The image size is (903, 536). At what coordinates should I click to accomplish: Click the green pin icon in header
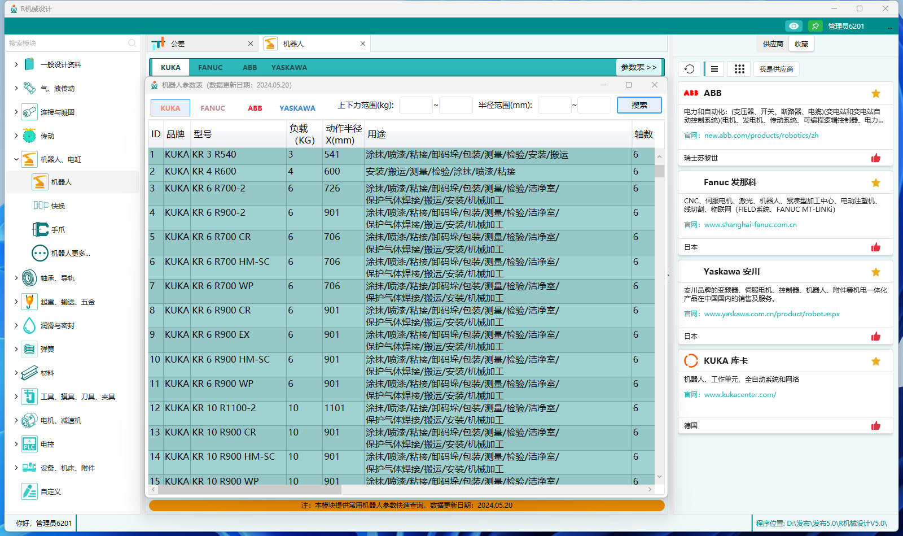tap(815, 26)
